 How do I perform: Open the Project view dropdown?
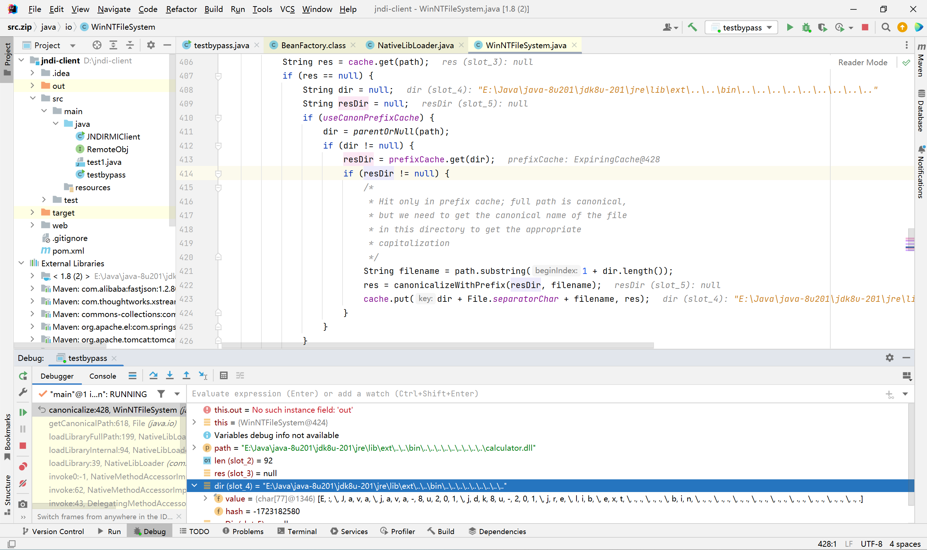pos(73,46)
